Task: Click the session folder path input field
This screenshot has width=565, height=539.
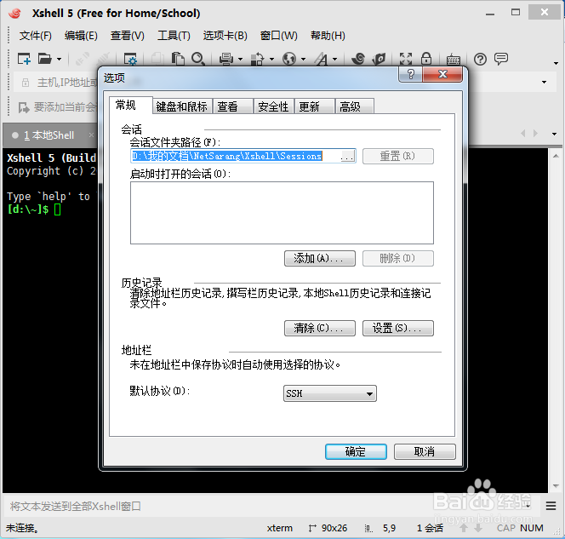Action: pos(234,156)
